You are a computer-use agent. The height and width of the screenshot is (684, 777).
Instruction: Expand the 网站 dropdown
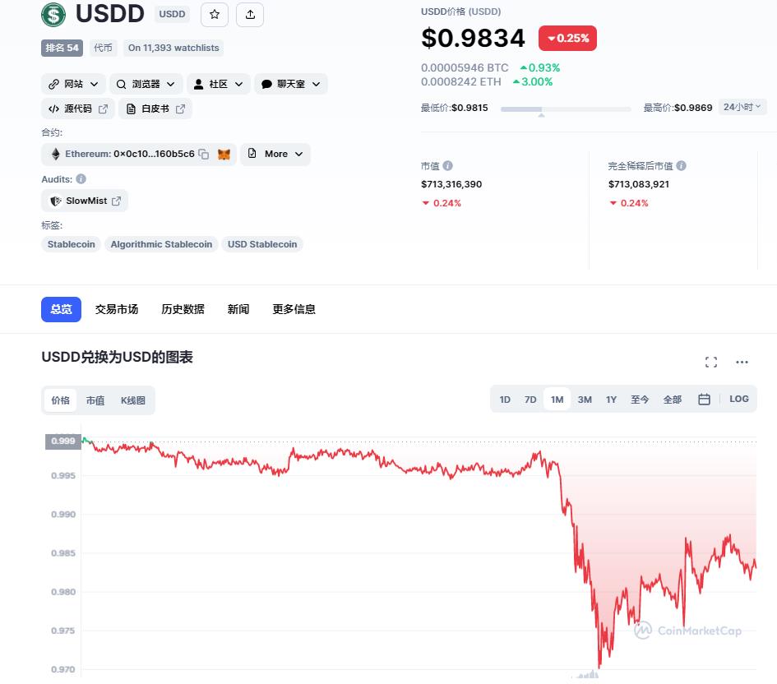coord(73,84)
